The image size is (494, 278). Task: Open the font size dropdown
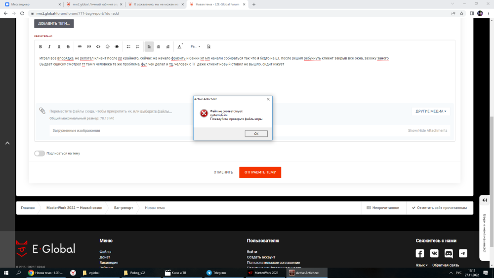tap(195, 46)
